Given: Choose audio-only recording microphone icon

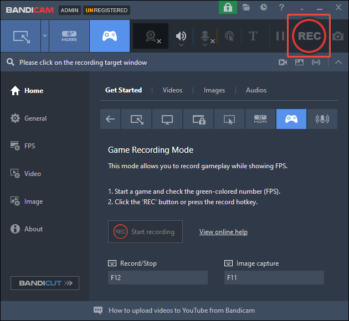Looking at the screenshot, I should [x=322, y=119].
